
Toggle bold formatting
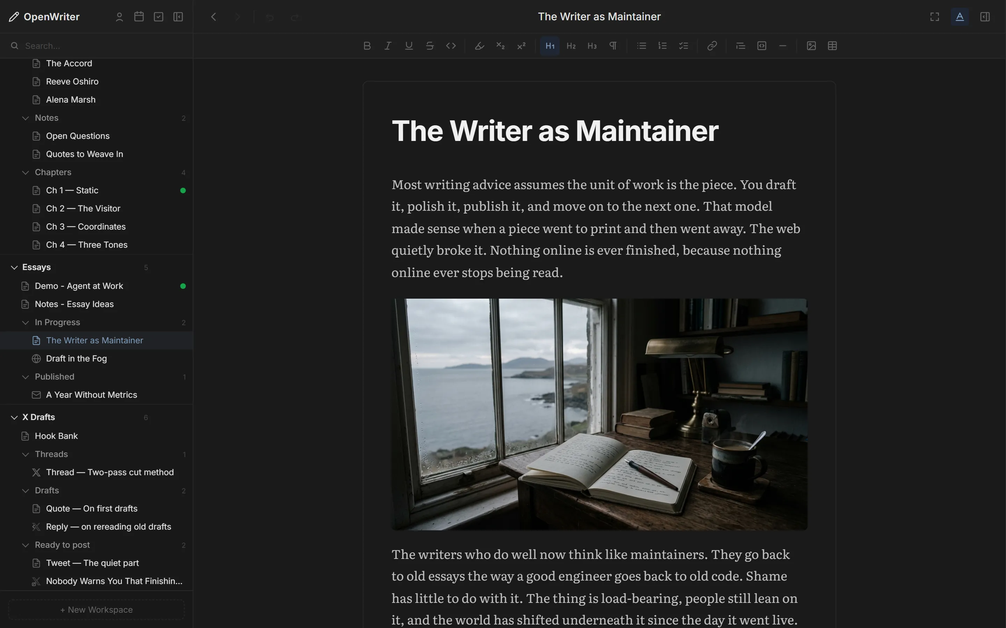pos(367,46)
